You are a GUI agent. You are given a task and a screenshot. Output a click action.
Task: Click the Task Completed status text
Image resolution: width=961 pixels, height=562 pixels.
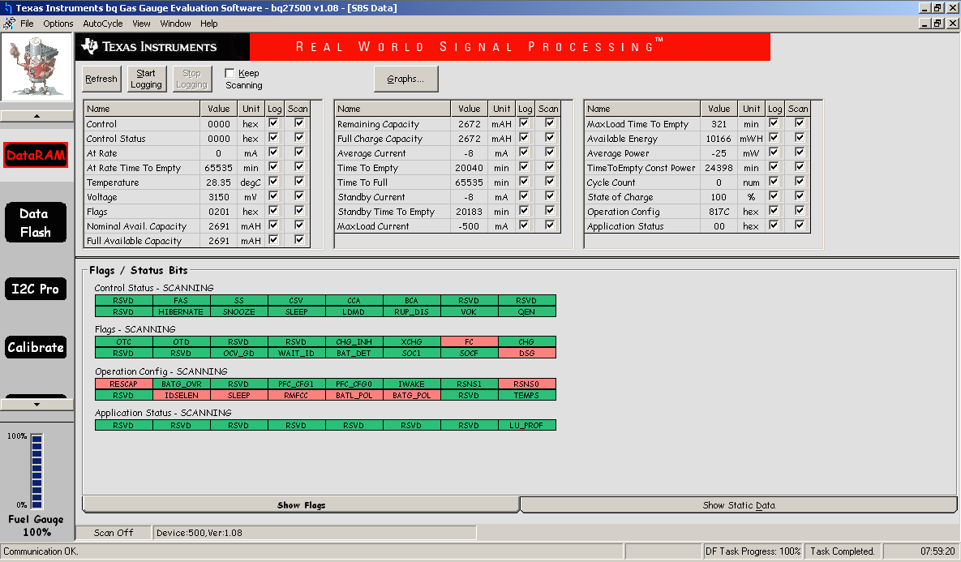(842, 551)
